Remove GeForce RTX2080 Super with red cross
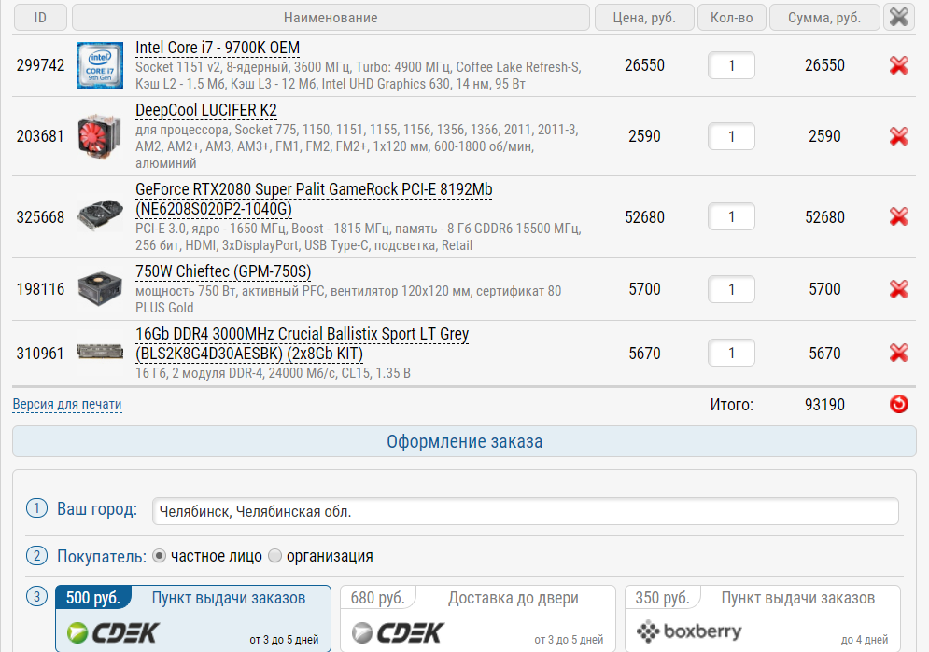Image resolution: width=929 pixels, height=652 pixels. (x=899, y=216)
